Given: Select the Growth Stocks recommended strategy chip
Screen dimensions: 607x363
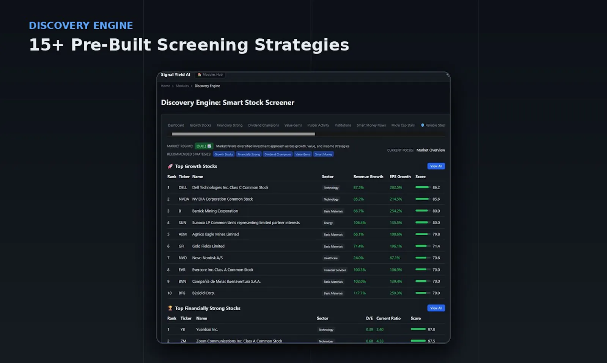Looking at the screenshot, I should (x=223, y=154).
